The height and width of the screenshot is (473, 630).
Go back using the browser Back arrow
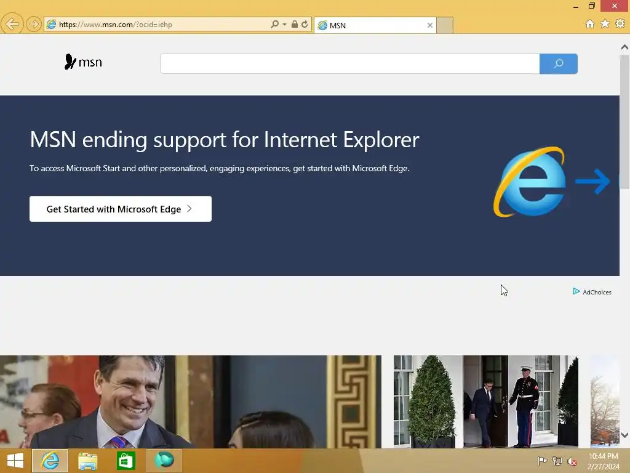pyautogui.click(x=12, y=24)
